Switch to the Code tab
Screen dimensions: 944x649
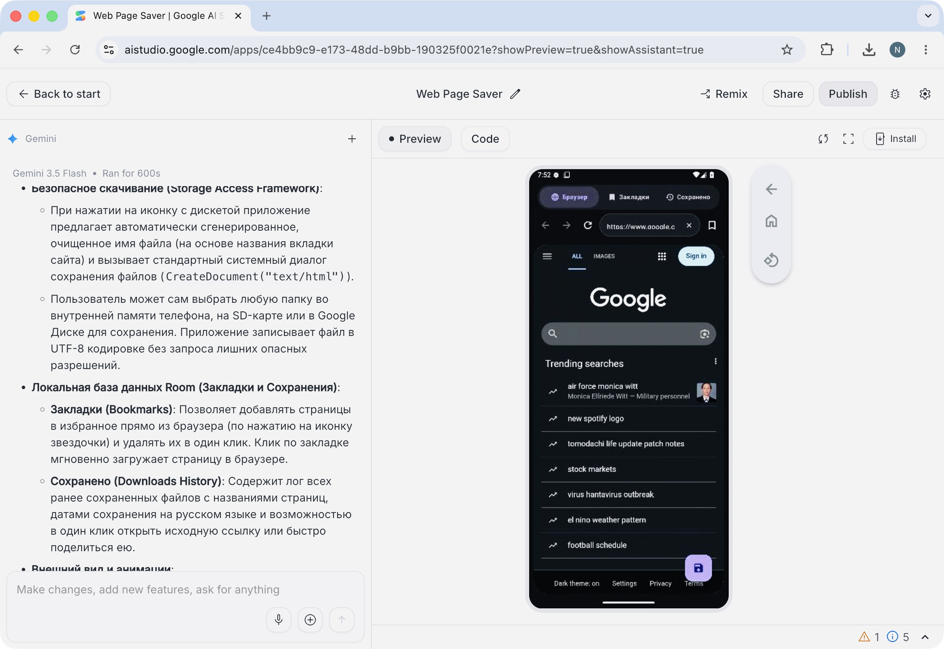coord(485,139)
